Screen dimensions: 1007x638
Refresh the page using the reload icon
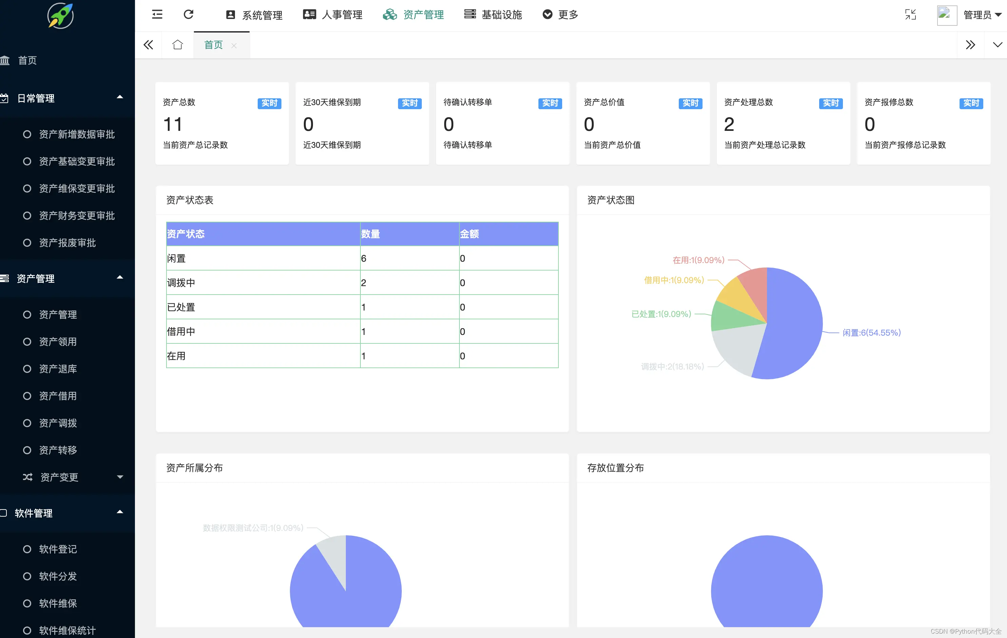click(x=189, y=14)
